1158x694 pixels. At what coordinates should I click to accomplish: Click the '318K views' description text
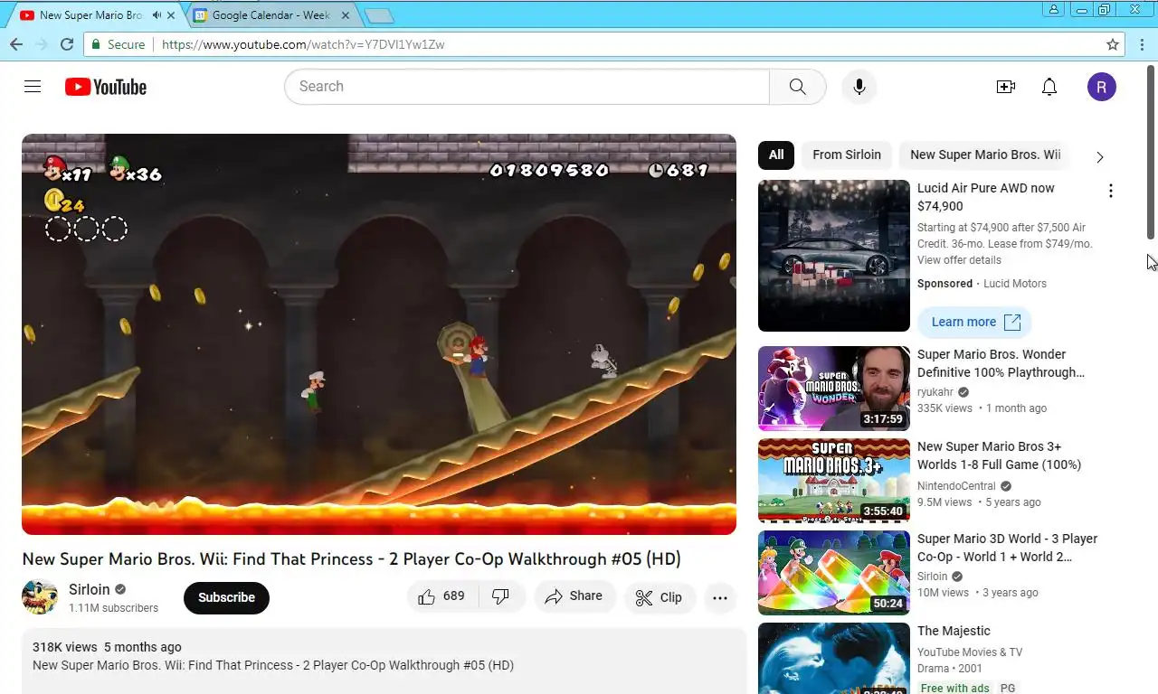[x=64, y=647]
